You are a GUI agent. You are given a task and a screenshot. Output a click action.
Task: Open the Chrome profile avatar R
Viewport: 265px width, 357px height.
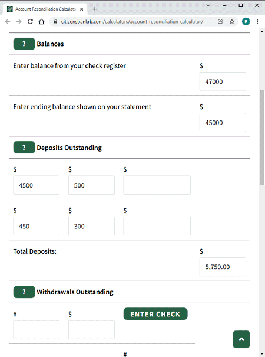click(x=246, y=22)
